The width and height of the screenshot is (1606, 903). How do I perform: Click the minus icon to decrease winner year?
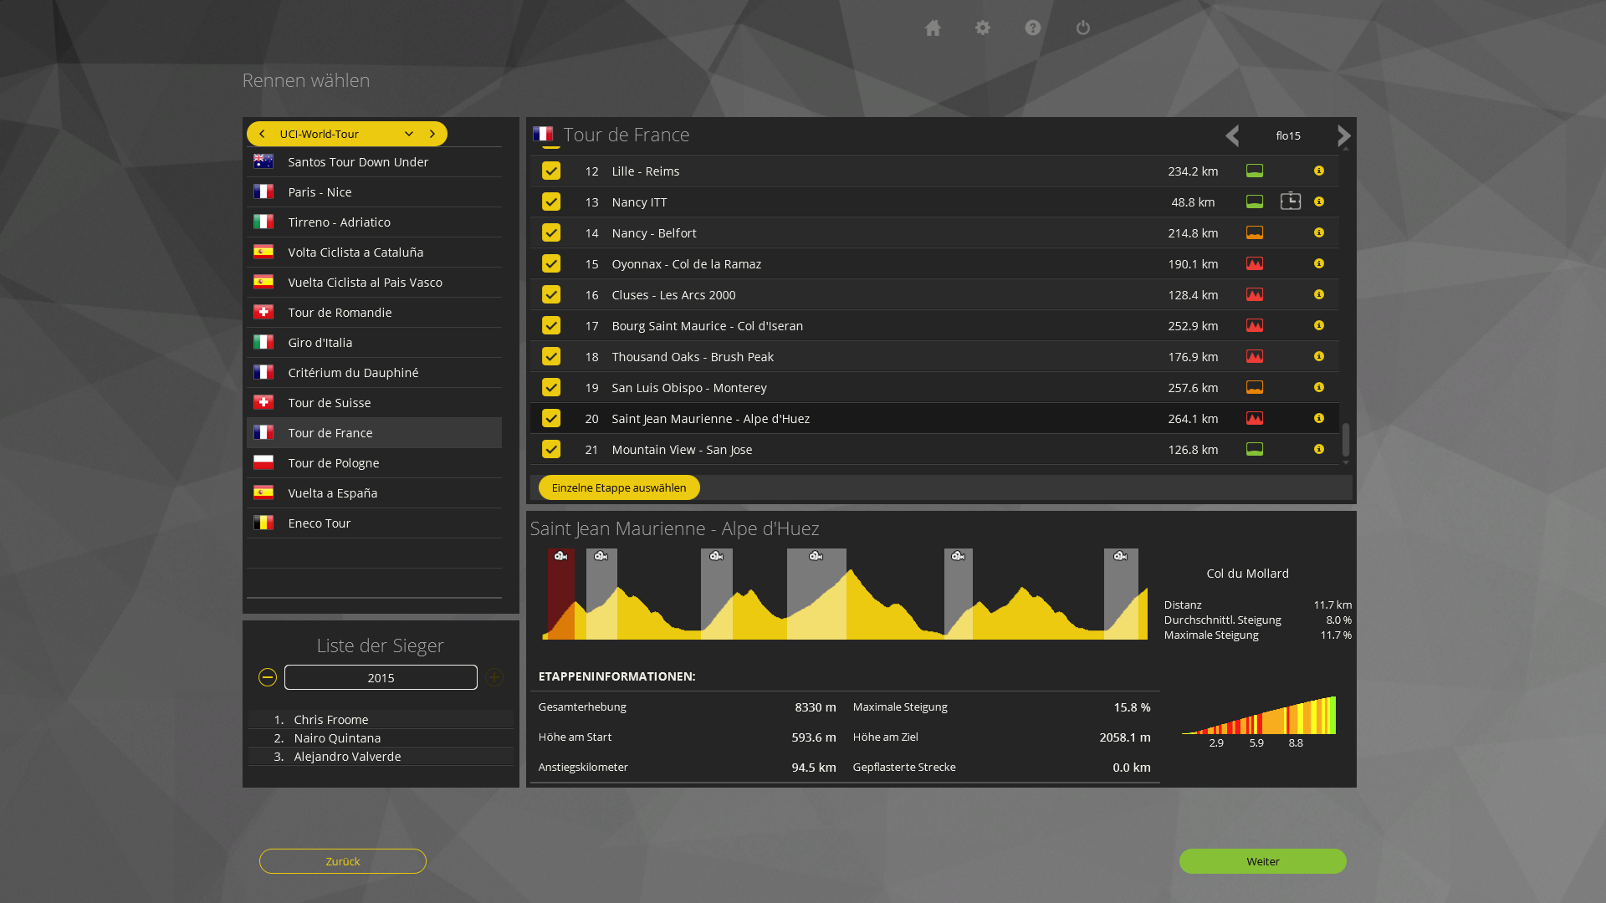(x=268, y=677)
